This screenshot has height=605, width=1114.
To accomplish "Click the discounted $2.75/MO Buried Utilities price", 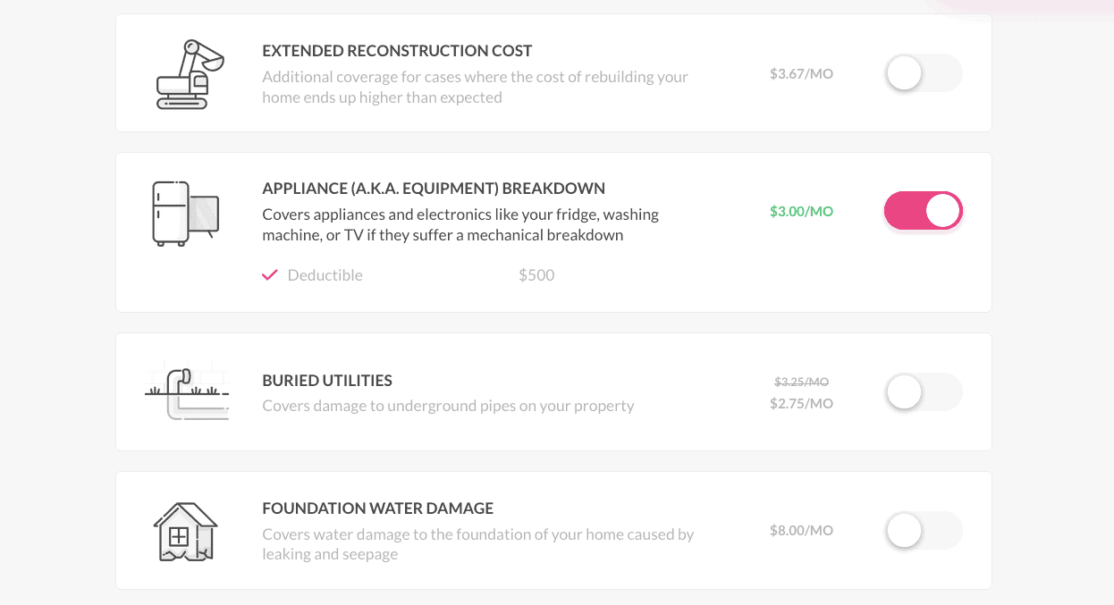I will coord(801,404).
